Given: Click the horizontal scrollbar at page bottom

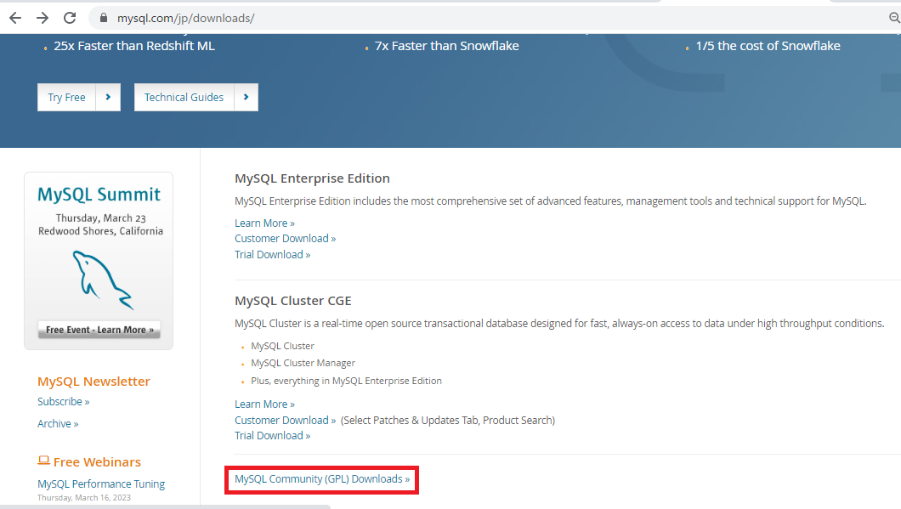Looking at the screenshot, I should point(166,506).
